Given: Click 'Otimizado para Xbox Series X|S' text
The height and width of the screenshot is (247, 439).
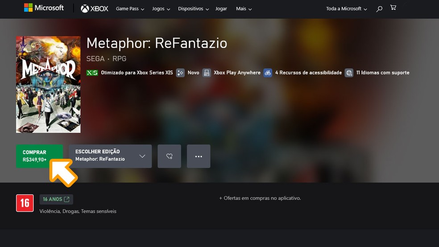Looking at the screenshot, I should [x=137, y=73].
